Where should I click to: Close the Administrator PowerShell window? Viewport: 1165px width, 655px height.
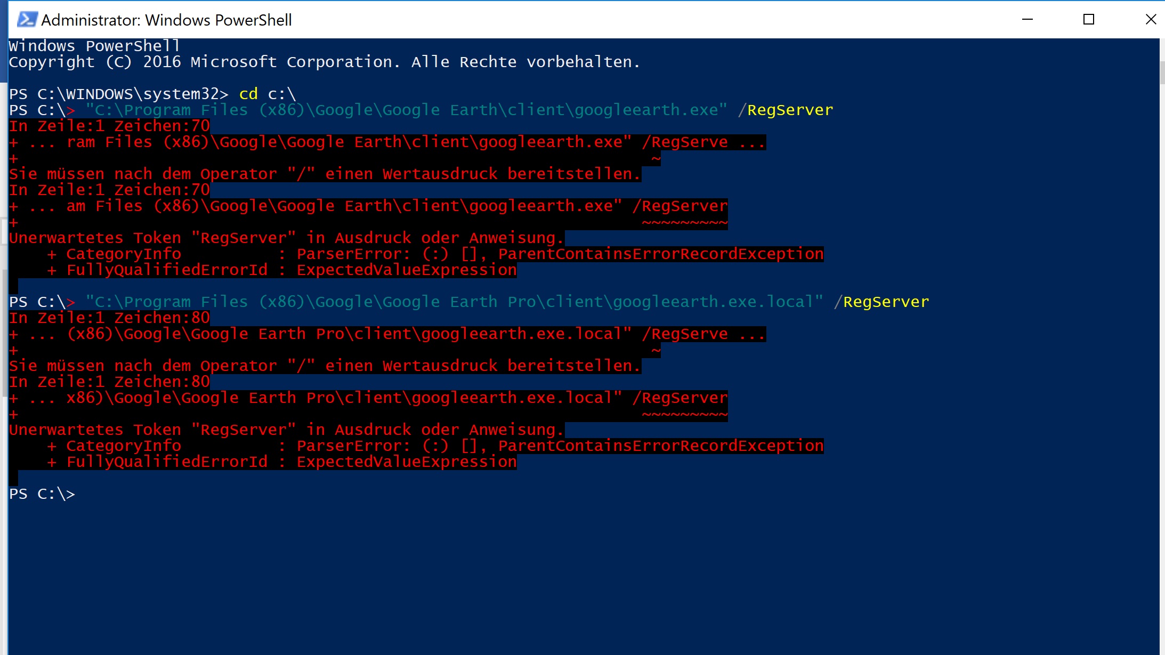point(1151,20)
